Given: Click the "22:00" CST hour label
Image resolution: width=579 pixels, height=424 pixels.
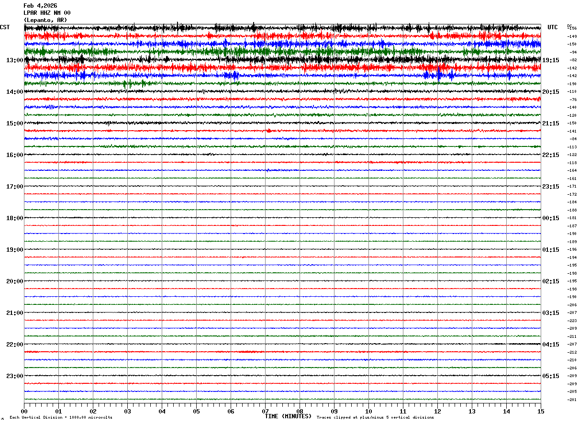Looking at the screenshot, I should [x=15, y=345].
